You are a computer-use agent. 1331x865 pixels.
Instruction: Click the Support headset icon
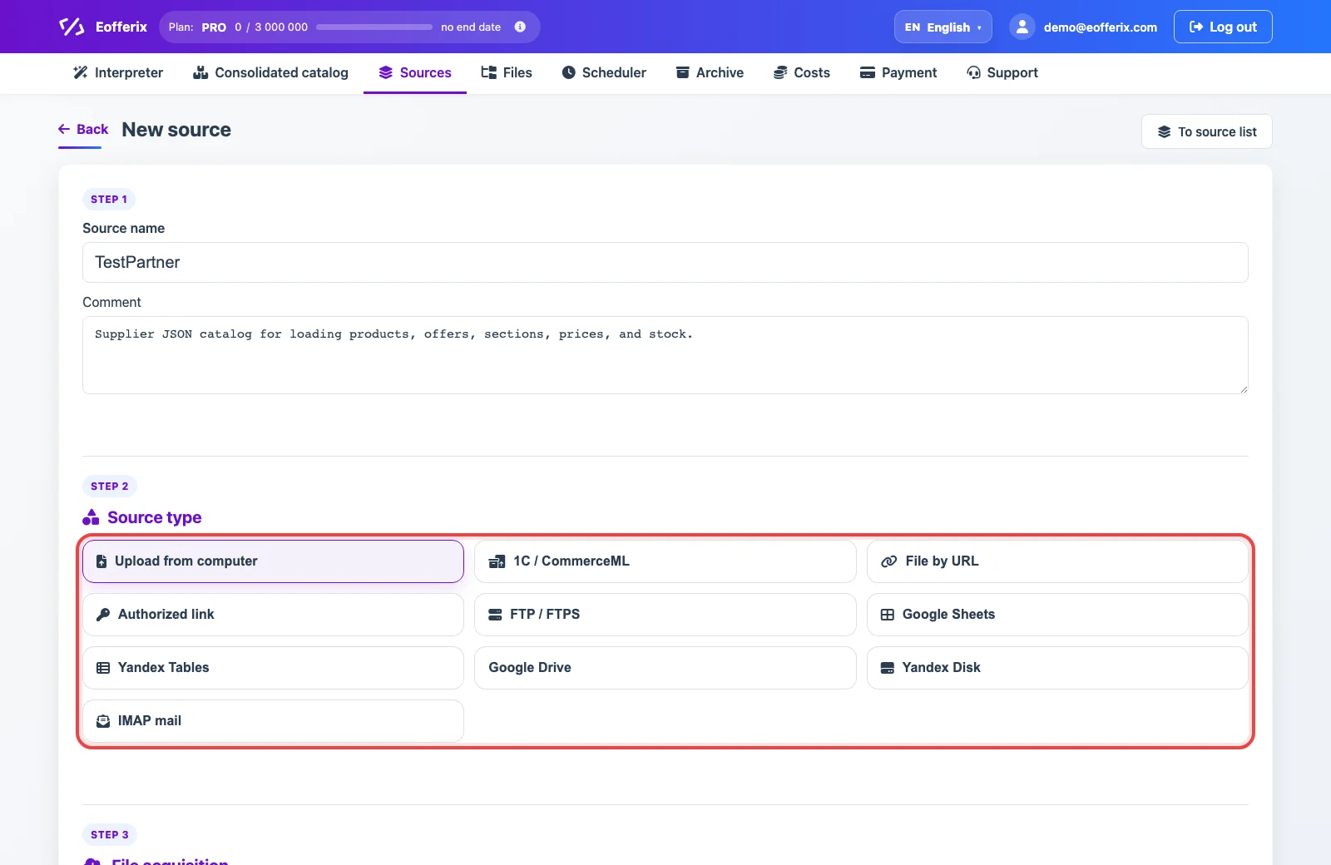pos(973,72)
